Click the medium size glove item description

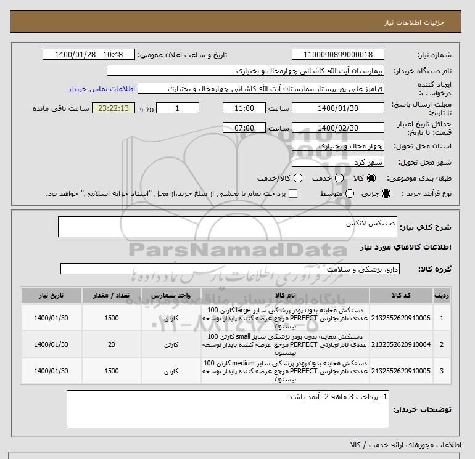point(285,371)
